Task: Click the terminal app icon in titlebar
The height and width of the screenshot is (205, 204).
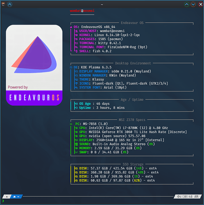Action: click(3, 4)
